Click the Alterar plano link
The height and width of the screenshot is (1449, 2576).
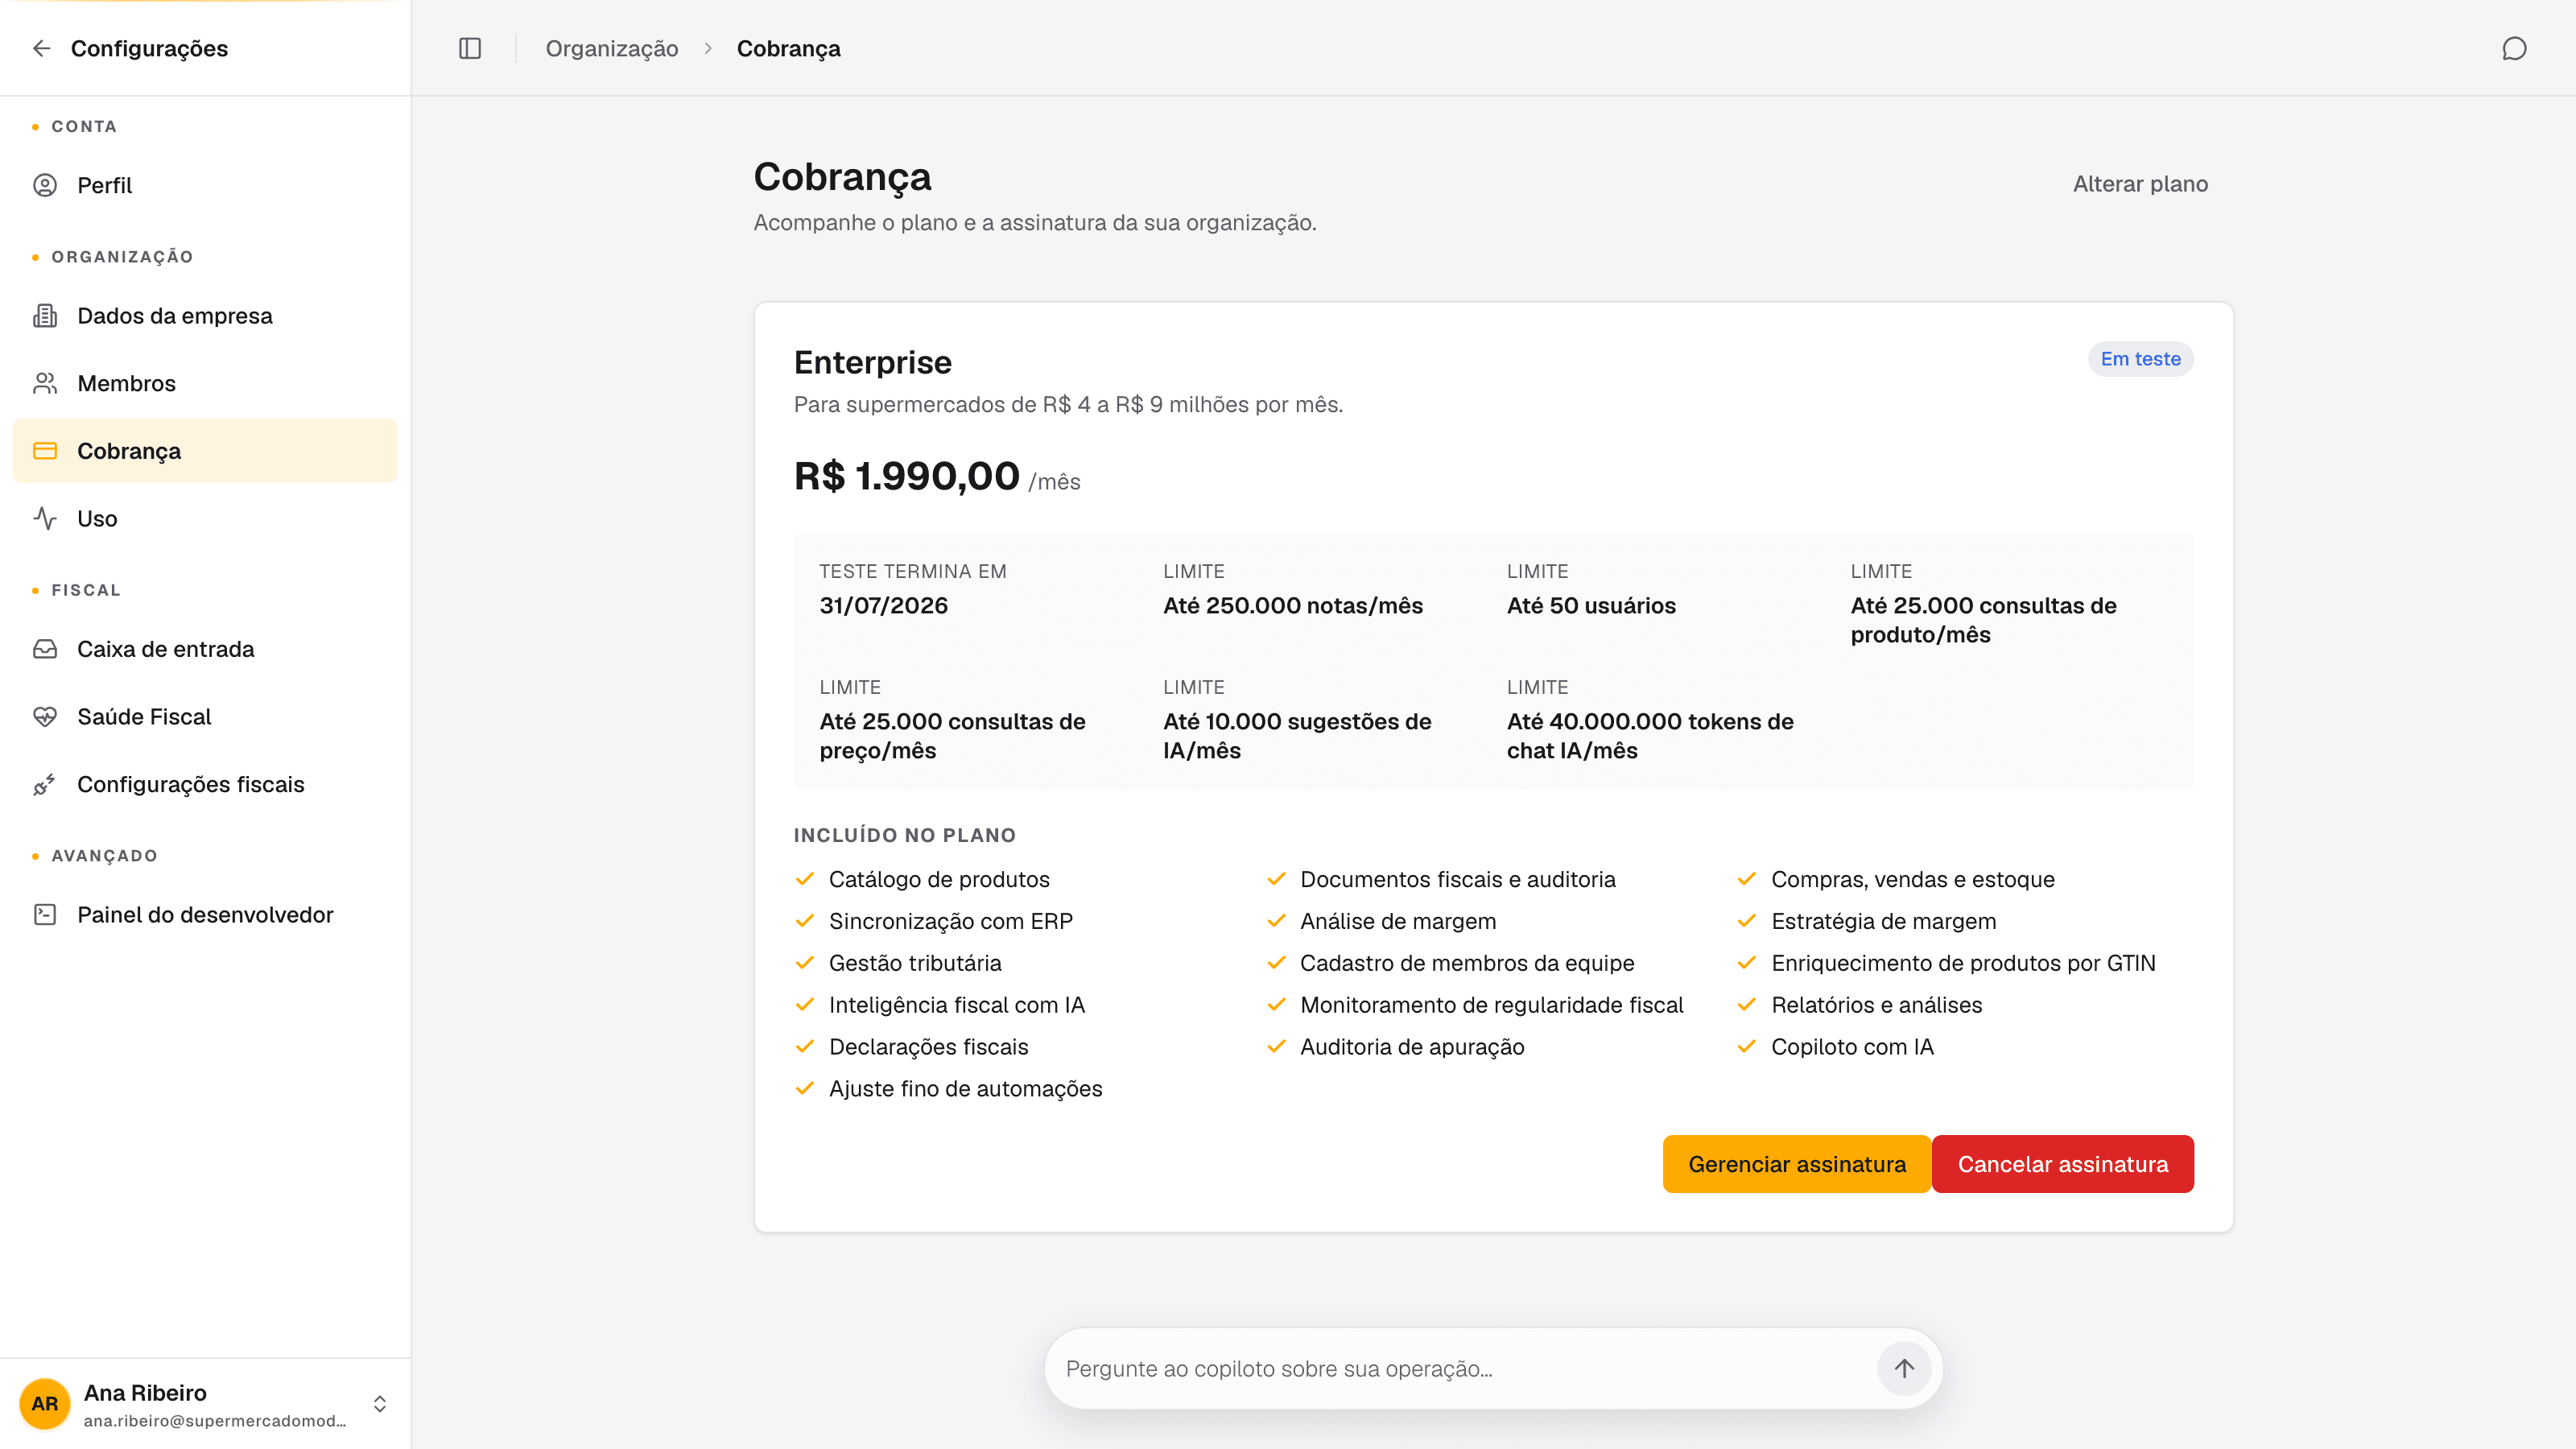coord(2140,184)
